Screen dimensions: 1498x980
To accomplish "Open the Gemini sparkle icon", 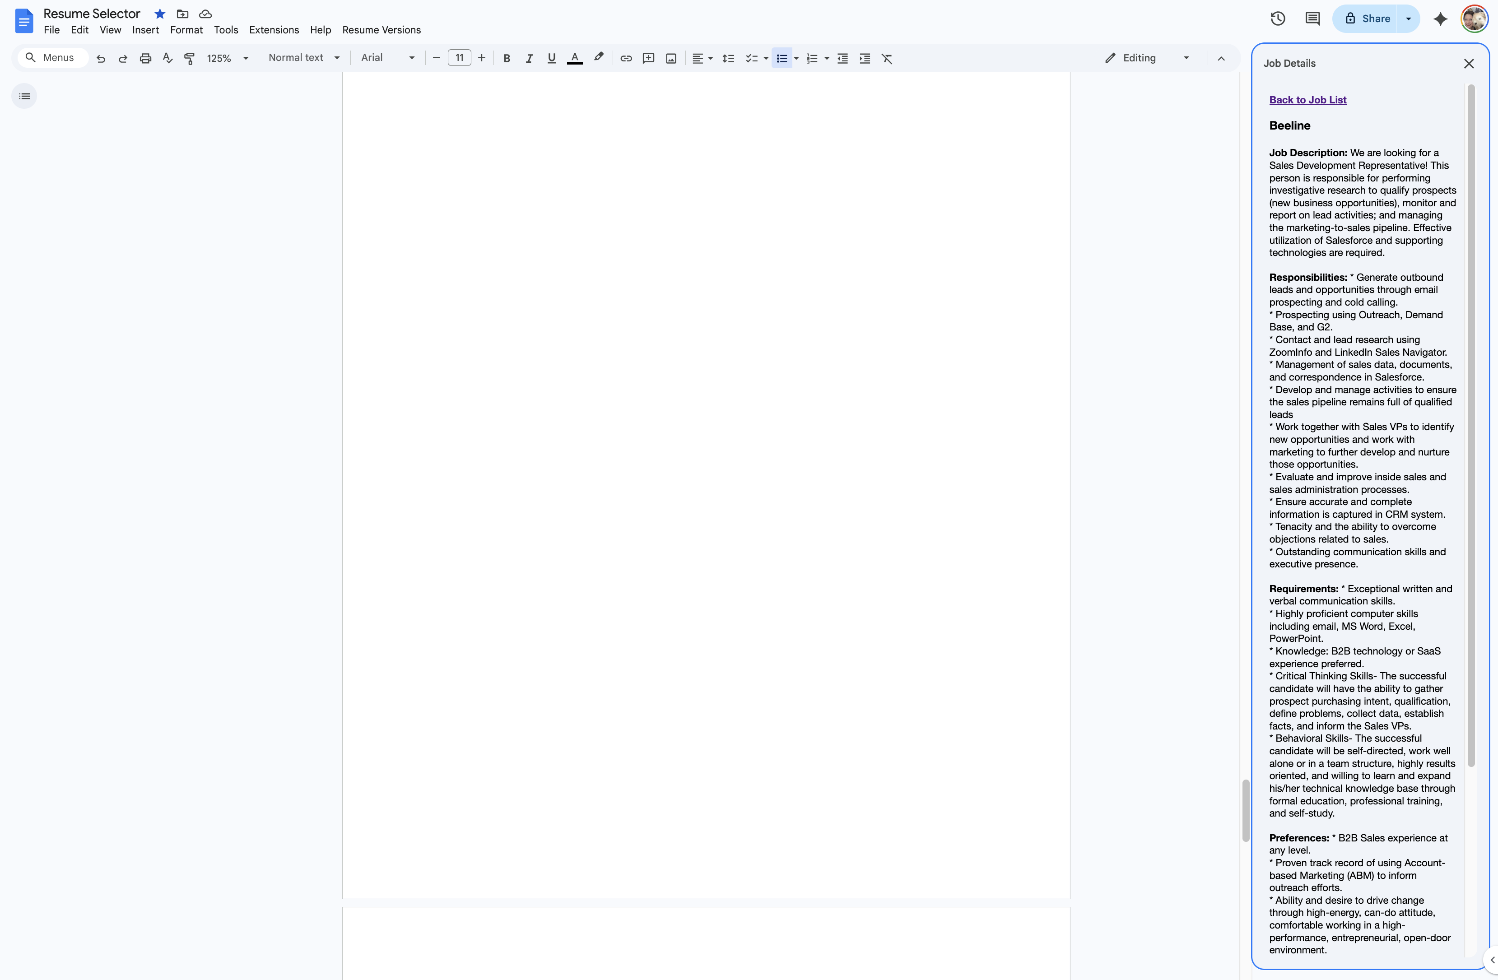I will click(1441, 19).
